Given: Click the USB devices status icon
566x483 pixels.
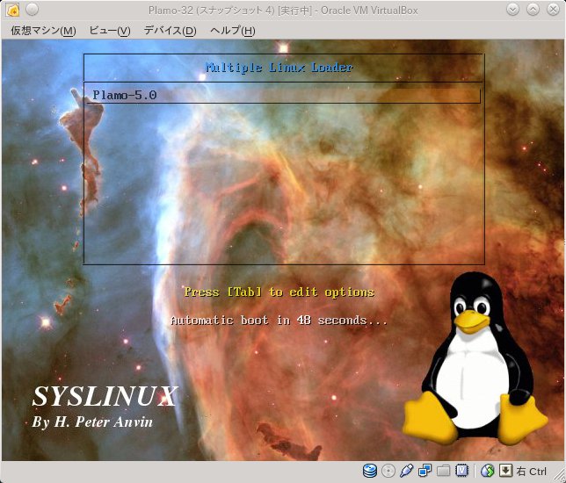Looking at the screenshot, I should 406,471.
